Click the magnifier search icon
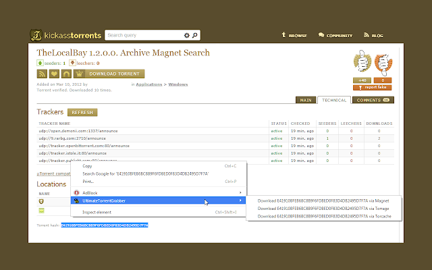The height and width of the screenshot is (270, 432). 195,35
